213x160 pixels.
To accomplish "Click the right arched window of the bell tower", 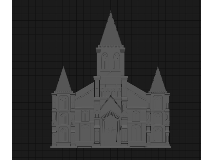I will pos(117,61).
